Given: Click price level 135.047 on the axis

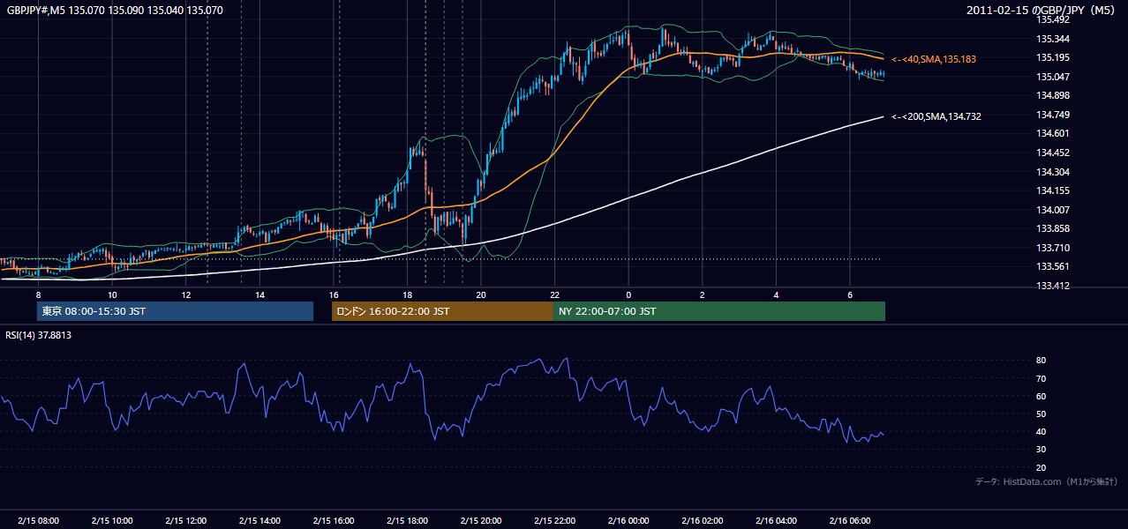Looking at the screenshot, I should point(1053,77).
